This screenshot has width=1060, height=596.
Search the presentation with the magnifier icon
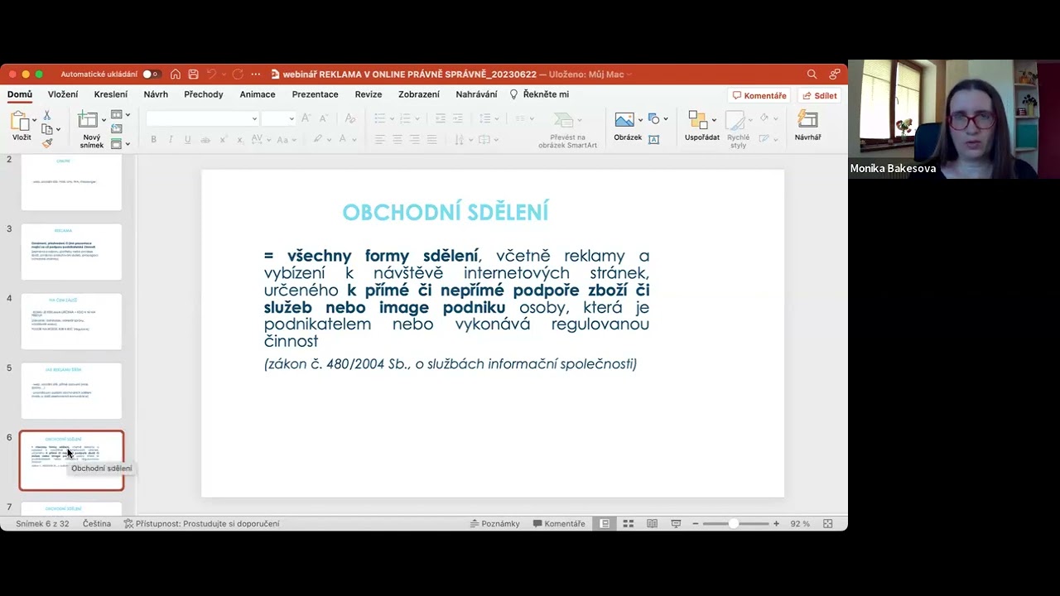[x=812, y=74]
